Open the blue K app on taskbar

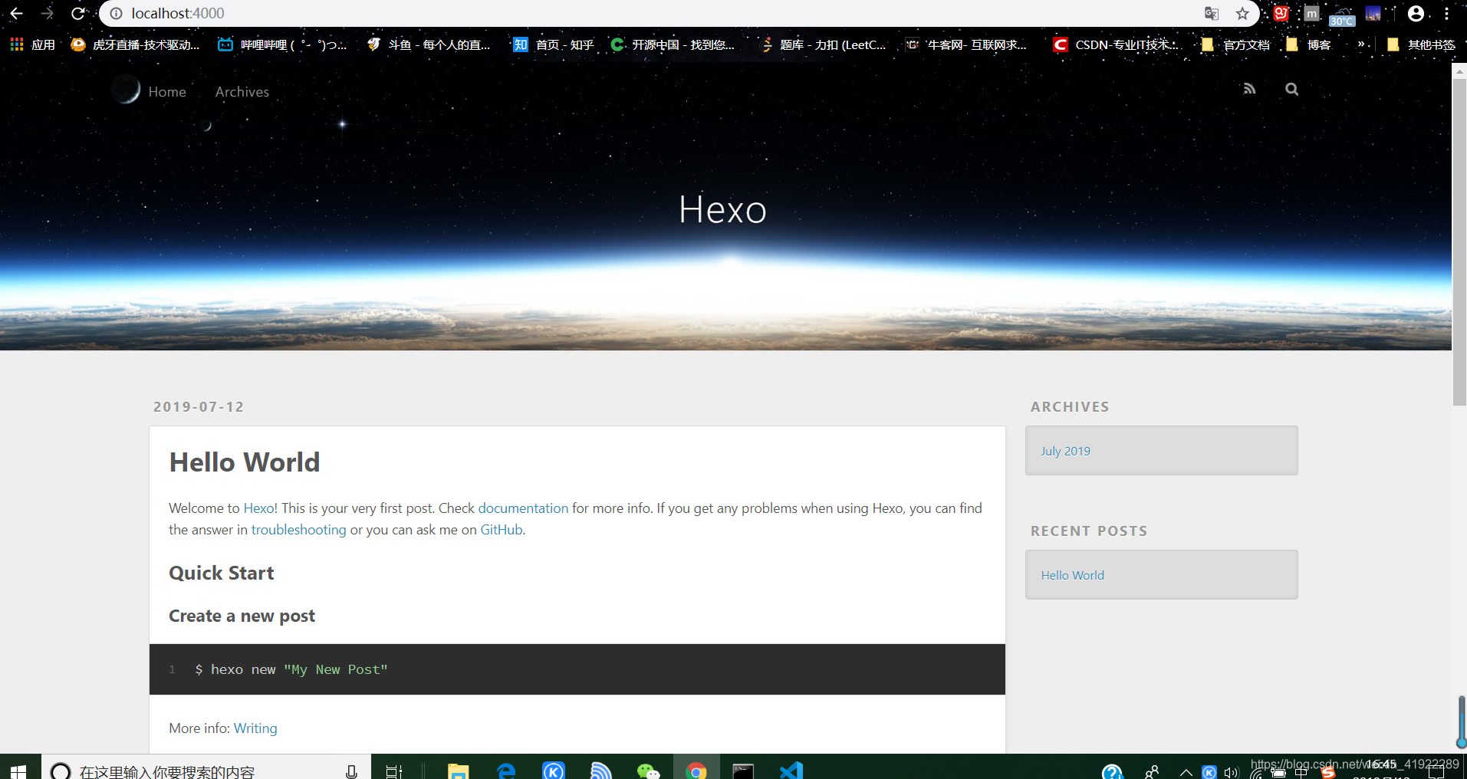[554, 771]
